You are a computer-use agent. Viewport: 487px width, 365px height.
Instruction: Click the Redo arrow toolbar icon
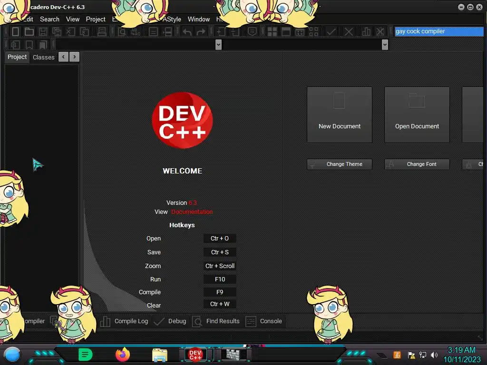201,31
